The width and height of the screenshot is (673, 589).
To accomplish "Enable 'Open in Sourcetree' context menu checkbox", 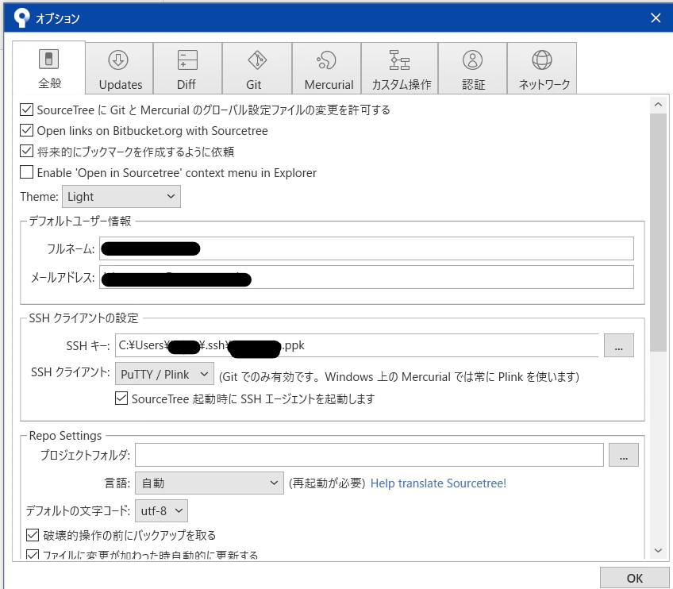I will click(27, 172).
